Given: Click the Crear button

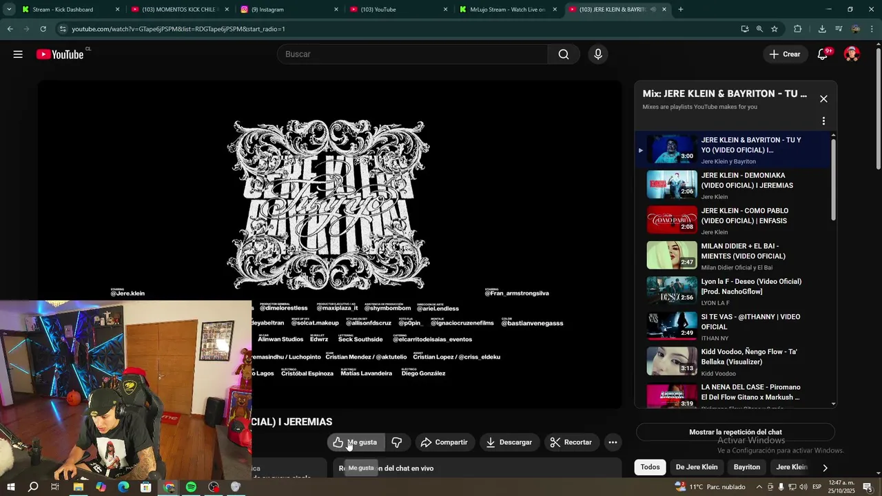Looking at the screenshot, I should click(x=785, y=54).
